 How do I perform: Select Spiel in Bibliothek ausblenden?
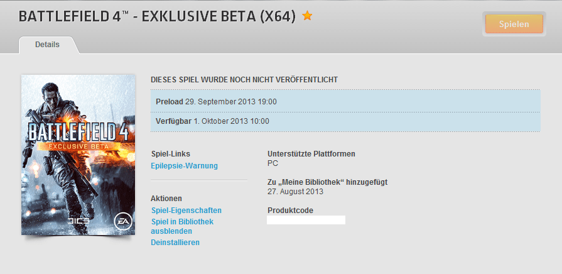click(x=182, y=226)
